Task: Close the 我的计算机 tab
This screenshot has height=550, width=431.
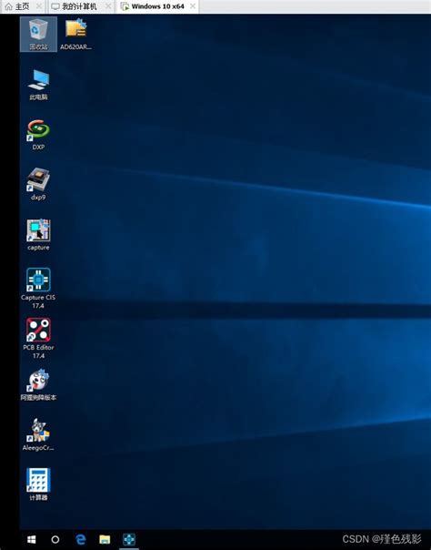Action: (108, 6)
